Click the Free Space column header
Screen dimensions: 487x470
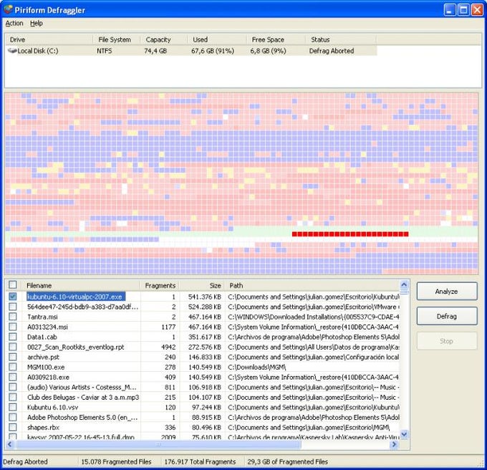pyautogui.click(x=276, y=39)
